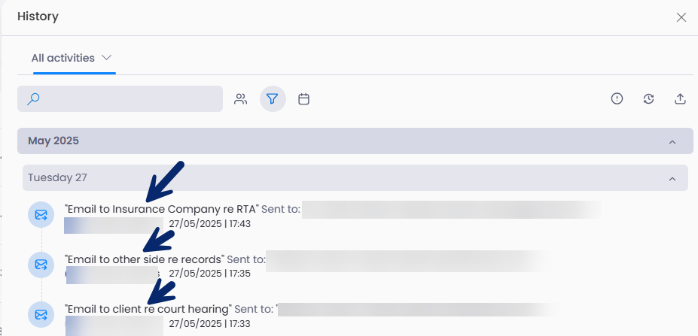The width and height of the screenshot is (698, 336).
Task: Collapse the May 2025 section
Action: click(672, 142)
